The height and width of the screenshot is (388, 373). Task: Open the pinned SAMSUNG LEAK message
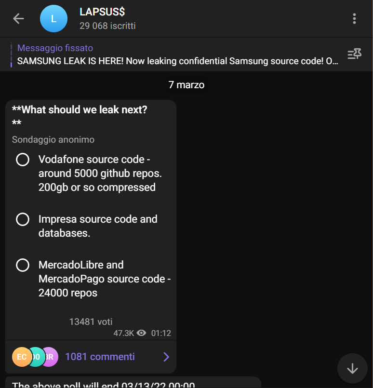click(177, 61)
